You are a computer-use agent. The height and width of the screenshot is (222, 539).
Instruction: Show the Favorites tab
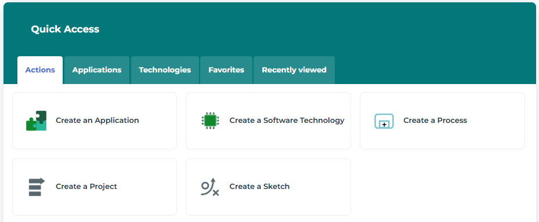click(x=226, y=70)
